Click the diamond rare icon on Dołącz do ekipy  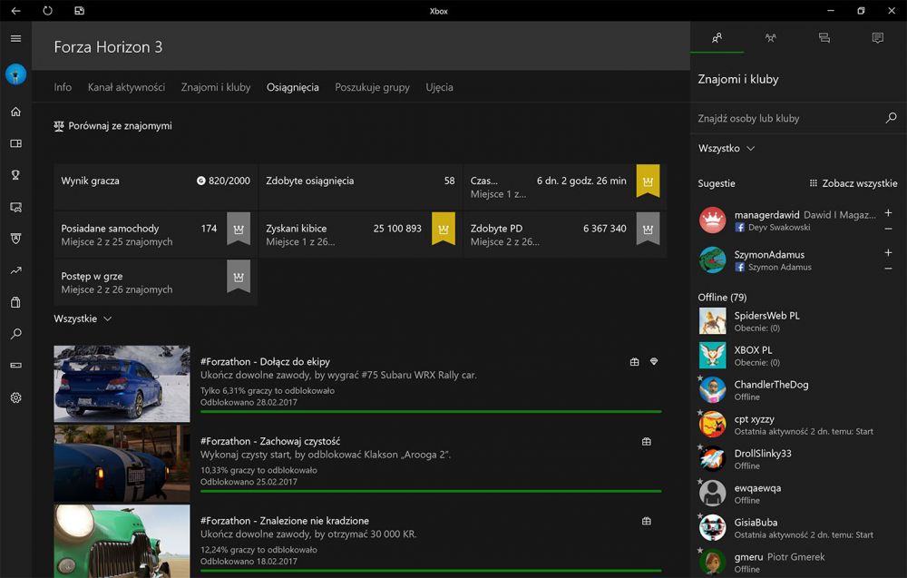tap(654, 362)
